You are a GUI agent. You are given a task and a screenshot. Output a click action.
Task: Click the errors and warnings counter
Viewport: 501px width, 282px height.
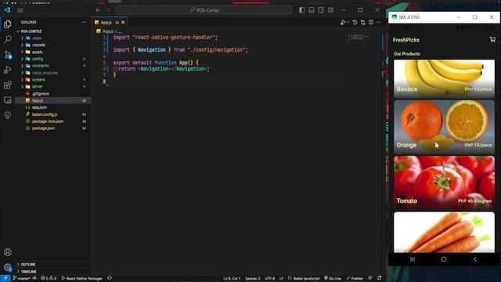click(x=49, y=278)
